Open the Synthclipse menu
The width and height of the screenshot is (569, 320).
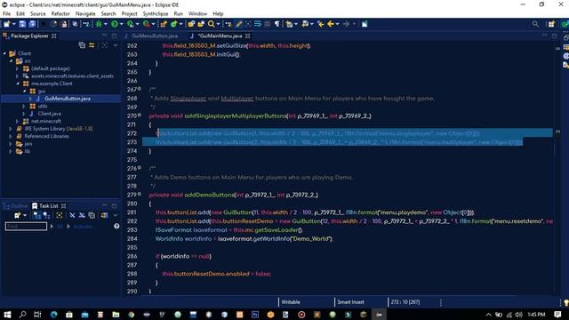[x=156, y=14]
